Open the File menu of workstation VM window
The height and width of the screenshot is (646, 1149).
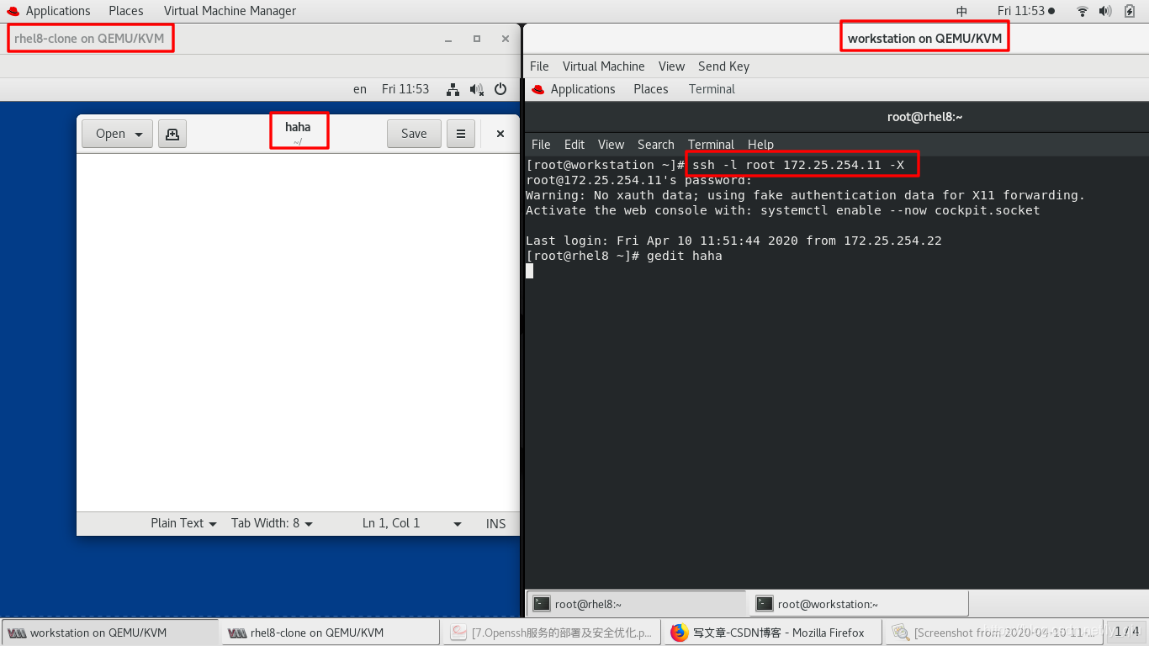point(539,66)
